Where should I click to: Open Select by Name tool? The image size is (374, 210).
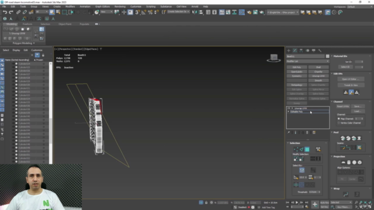point(58,12)
